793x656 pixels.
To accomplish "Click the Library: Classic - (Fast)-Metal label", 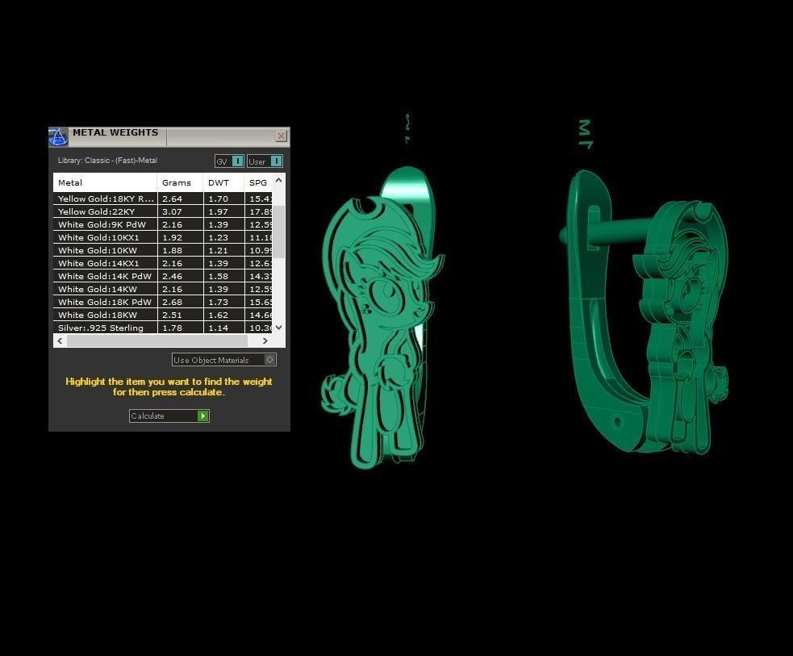I will (x=108, y=161).
